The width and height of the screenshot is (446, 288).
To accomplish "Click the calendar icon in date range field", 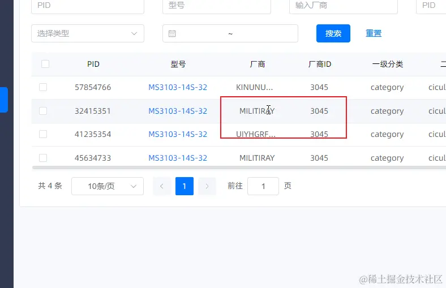I will click(172, 33).
